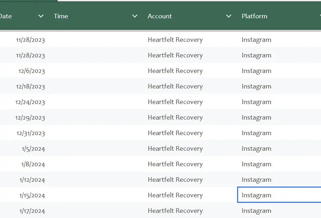Click Heartfelt Recovery in the 1/15/2024 row

175,196
